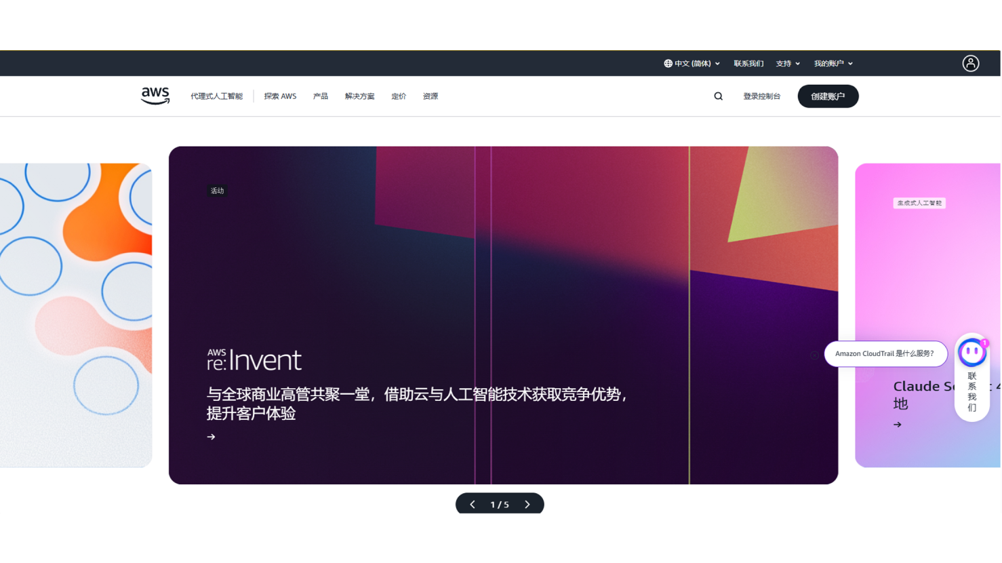This screenshot has height=563, width=1002.
Task: Click the user profile avatar icon
Action: click(970, 64)
